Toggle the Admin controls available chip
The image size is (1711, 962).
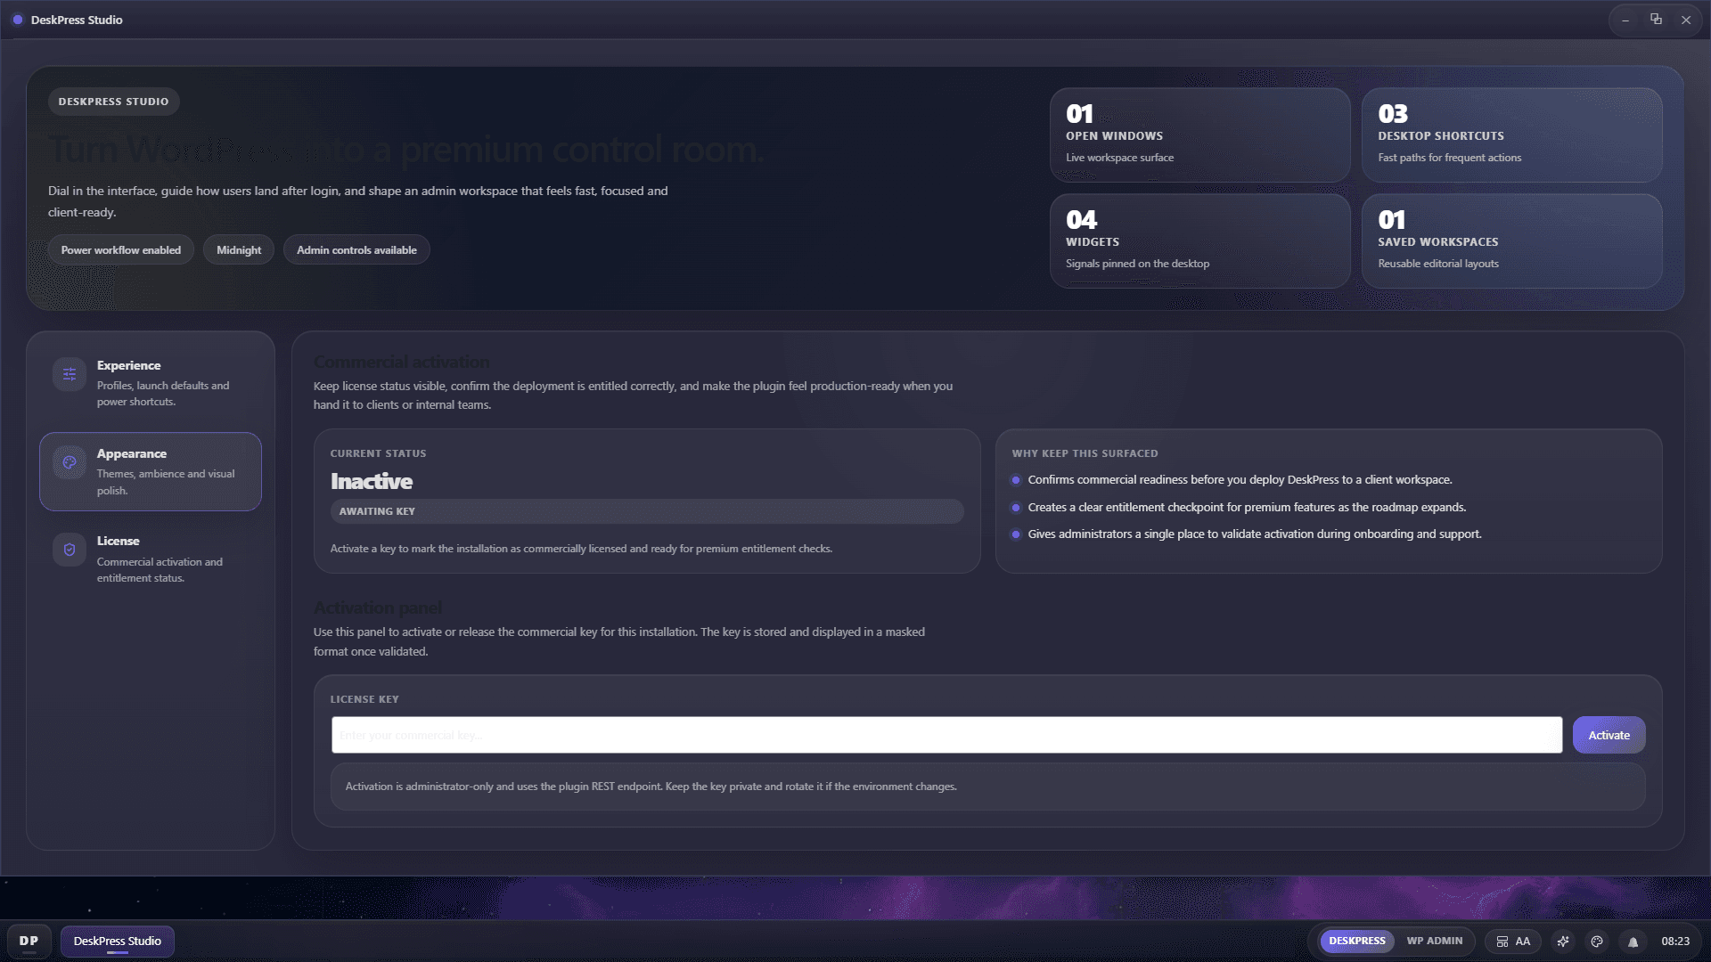point(356,249)
